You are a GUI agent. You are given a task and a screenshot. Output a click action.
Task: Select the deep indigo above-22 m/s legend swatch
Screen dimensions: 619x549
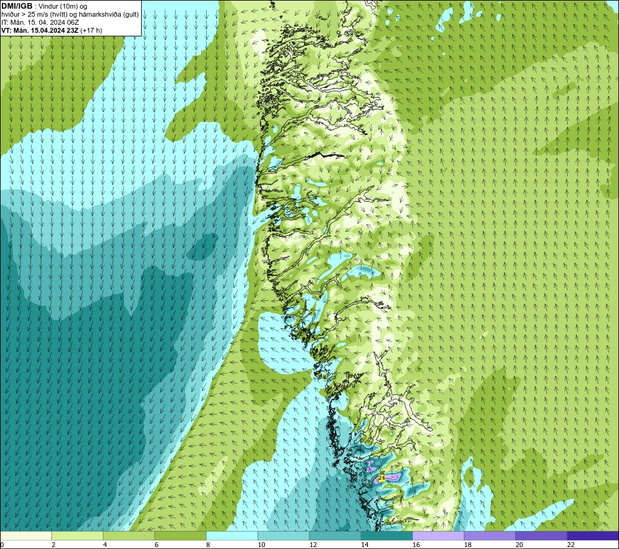[593, 535]
